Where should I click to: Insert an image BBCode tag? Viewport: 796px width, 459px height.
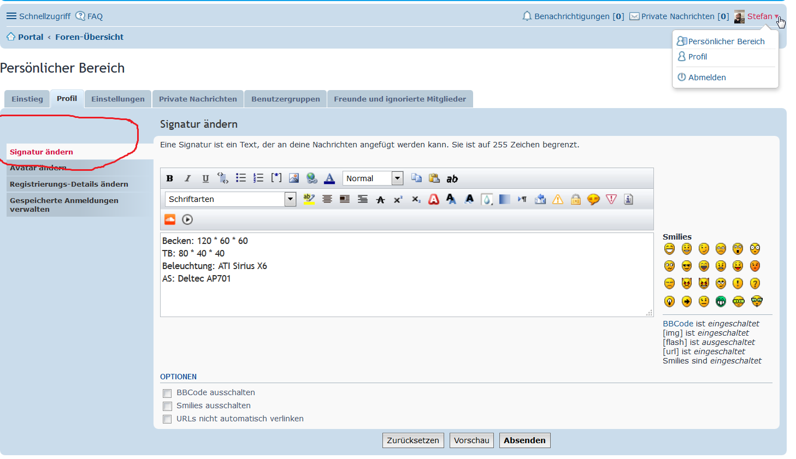294,178
